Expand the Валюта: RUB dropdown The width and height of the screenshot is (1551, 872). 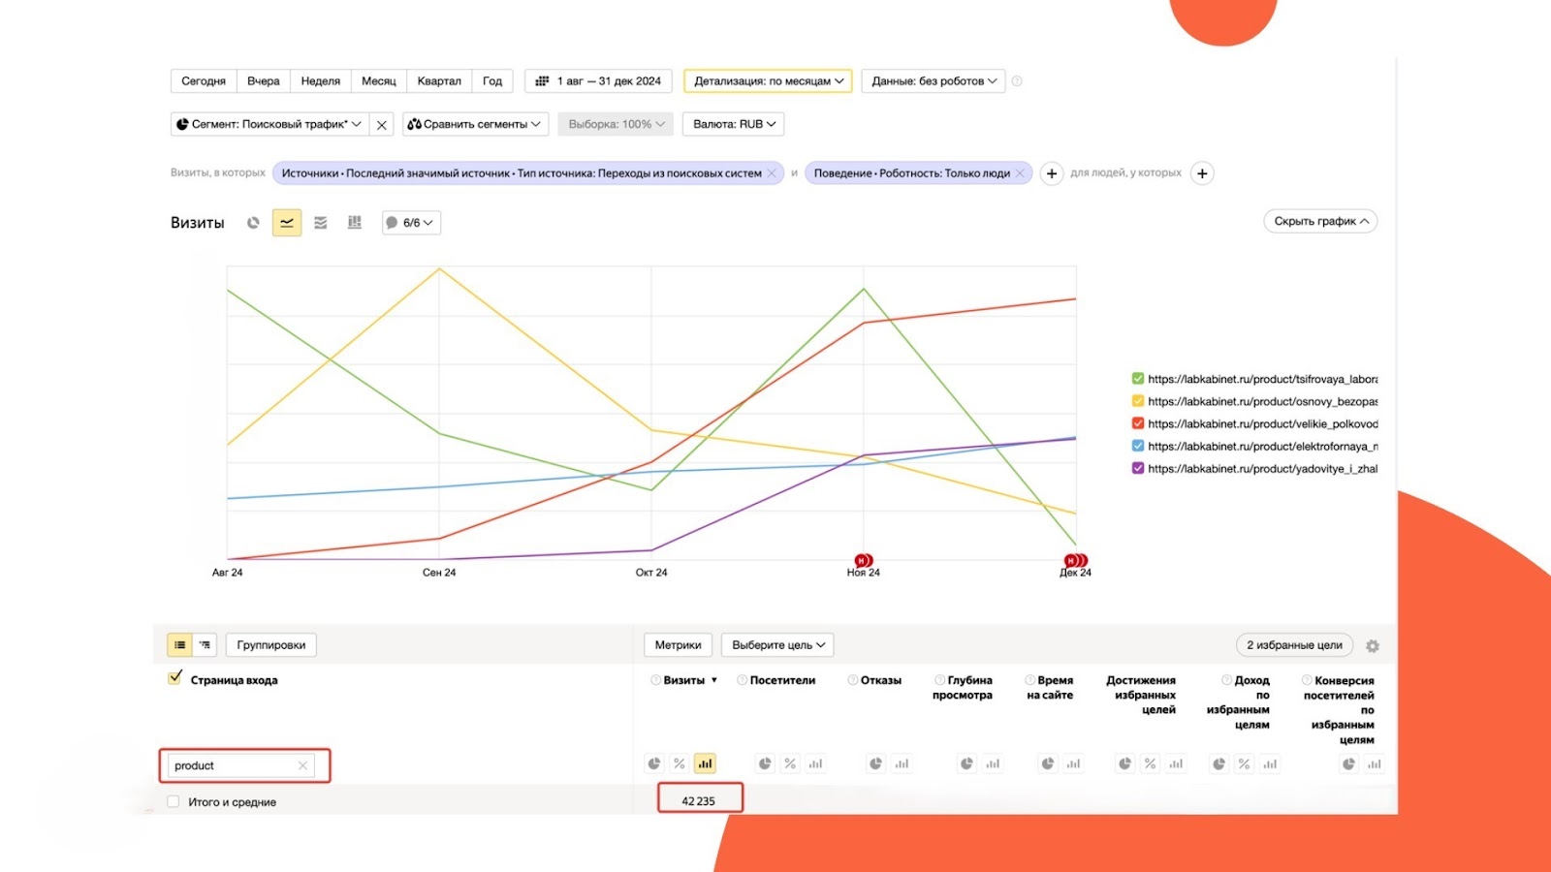point(734,124)
